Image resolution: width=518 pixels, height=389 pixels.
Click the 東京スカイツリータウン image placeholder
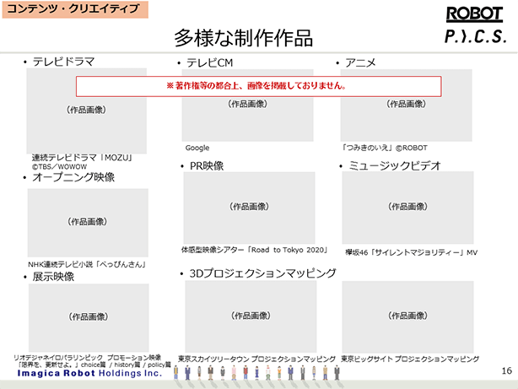[251, 316]
